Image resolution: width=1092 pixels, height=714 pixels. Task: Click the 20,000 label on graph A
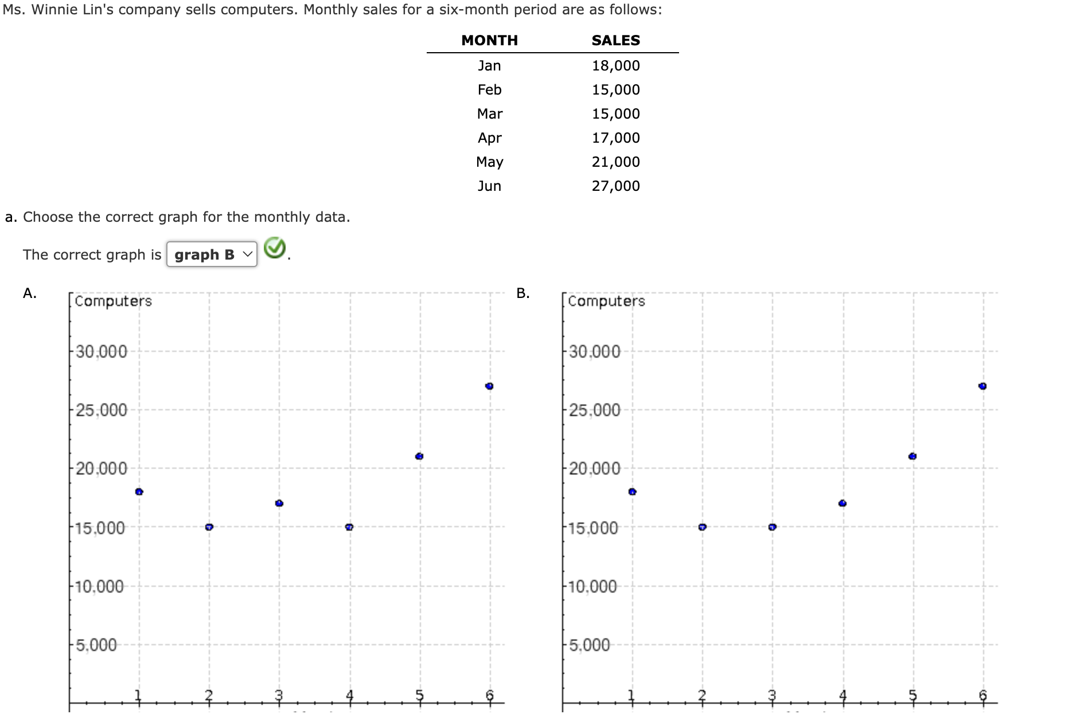pyautogui.click(x=102, y=468)
